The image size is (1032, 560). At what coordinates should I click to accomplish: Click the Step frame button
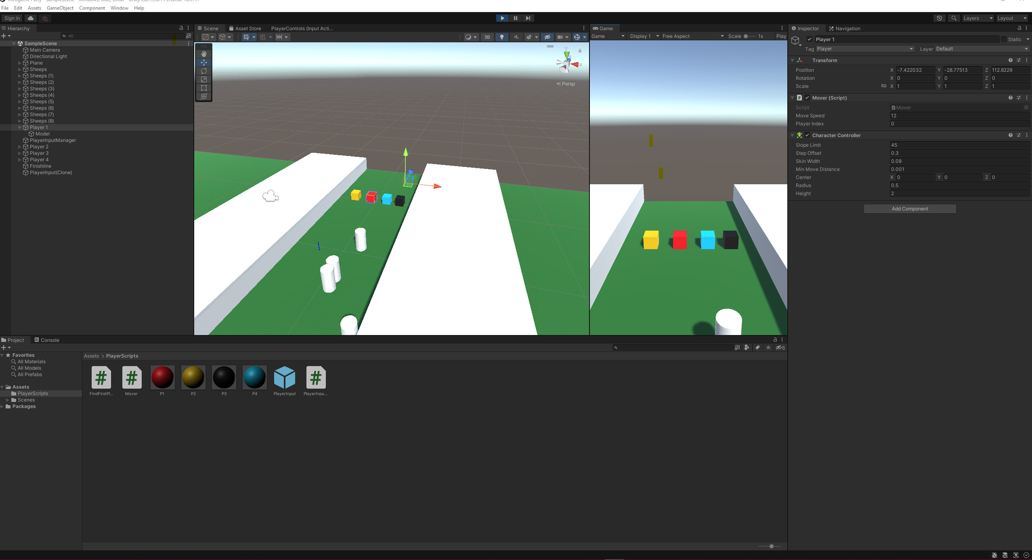[528, 18]
